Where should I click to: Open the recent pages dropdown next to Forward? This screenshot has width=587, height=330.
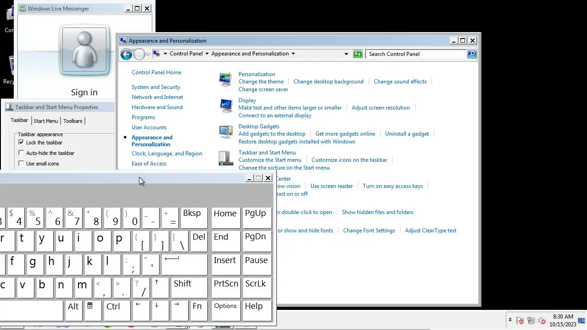pos(148,54)
